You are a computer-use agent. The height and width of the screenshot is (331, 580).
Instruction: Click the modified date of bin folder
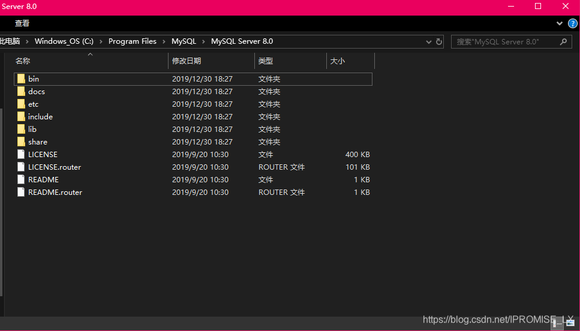202,79
